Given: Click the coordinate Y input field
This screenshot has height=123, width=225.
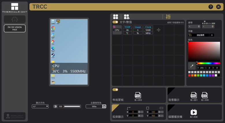Looking at the screenshot, I should (x=208, y=26).
